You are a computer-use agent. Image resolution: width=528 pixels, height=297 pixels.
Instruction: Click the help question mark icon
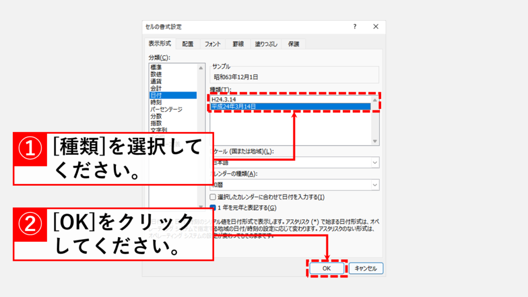tap(355, 26)
